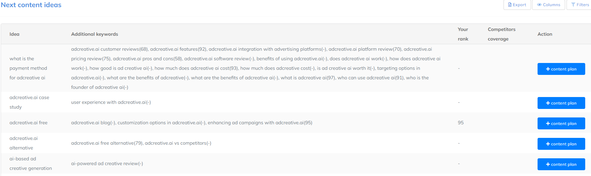
Task: Sort by Your rank column header
Action: [463, 34]
